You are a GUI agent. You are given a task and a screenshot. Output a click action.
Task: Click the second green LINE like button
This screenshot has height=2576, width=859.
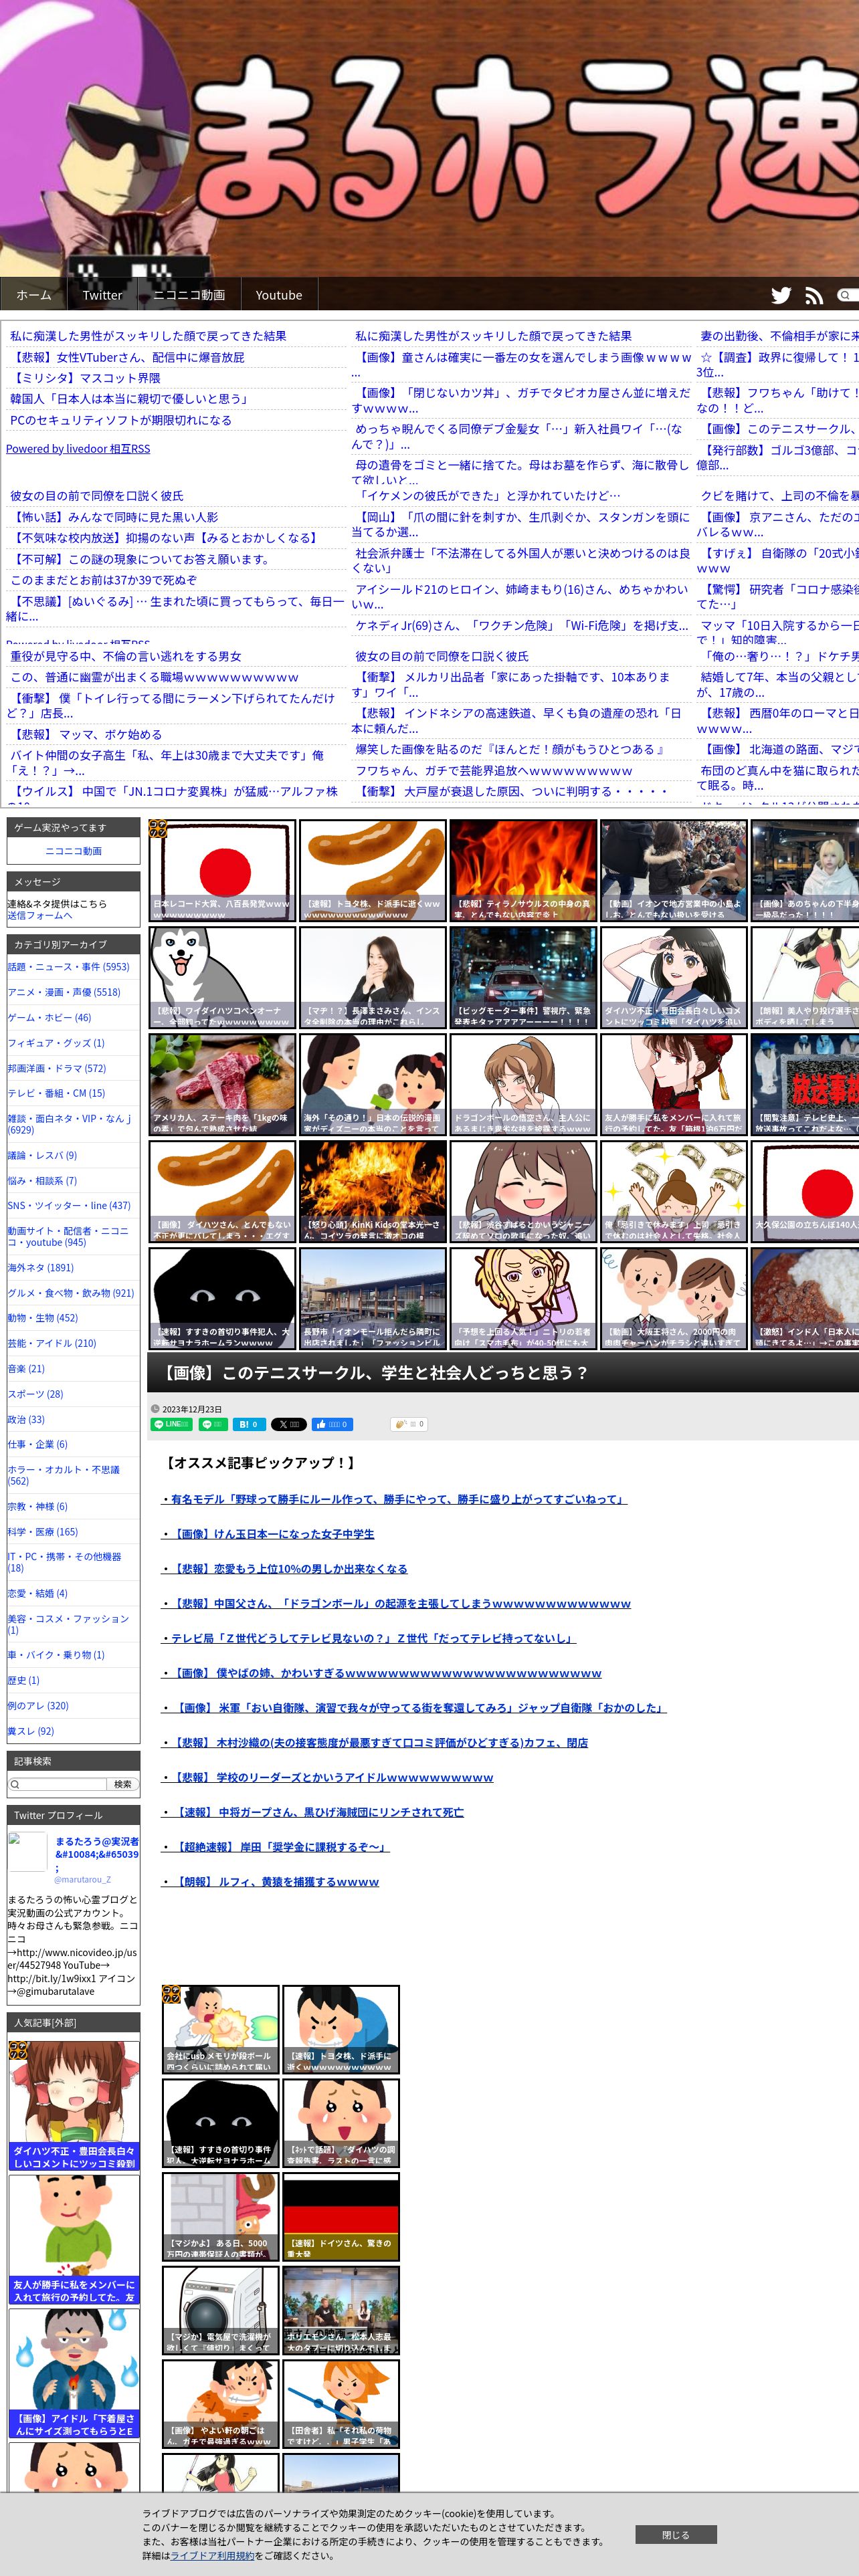[x=213, y=1424]
